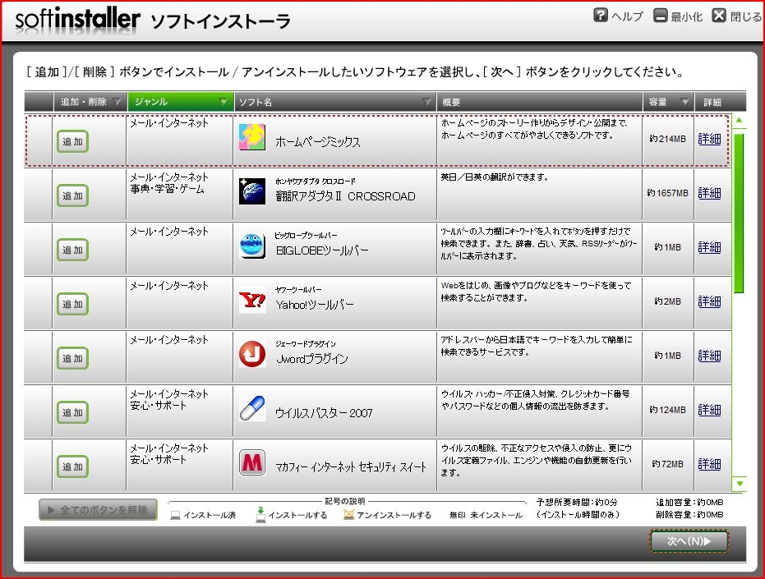Open help via the ヘルプ icon
The width and height of the screenshot is (765, 579).
pos(601,15)
